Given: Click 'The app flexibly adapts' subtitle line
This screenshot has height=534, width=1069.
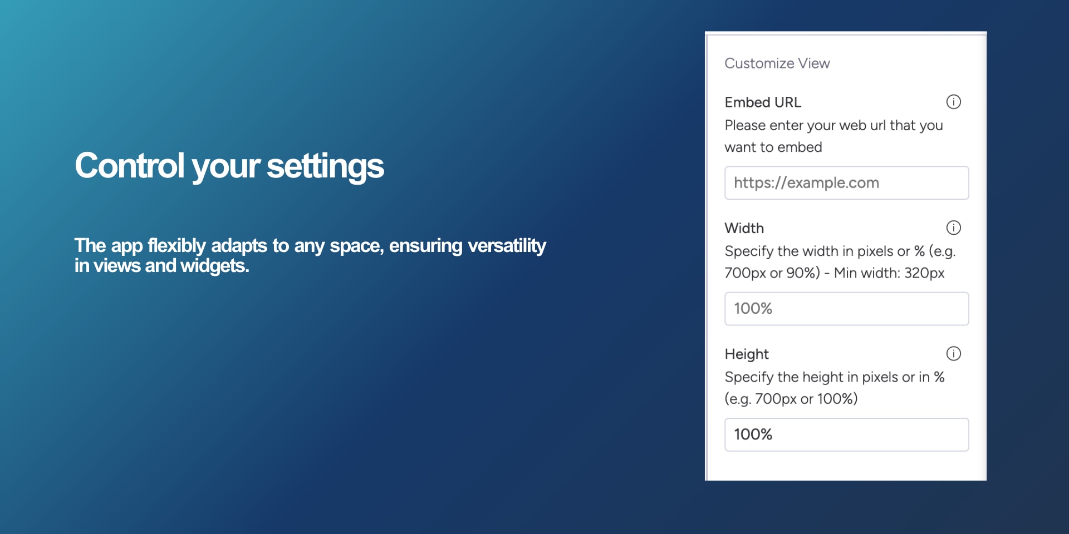Looking at the screenshot, I should point(310,245).
